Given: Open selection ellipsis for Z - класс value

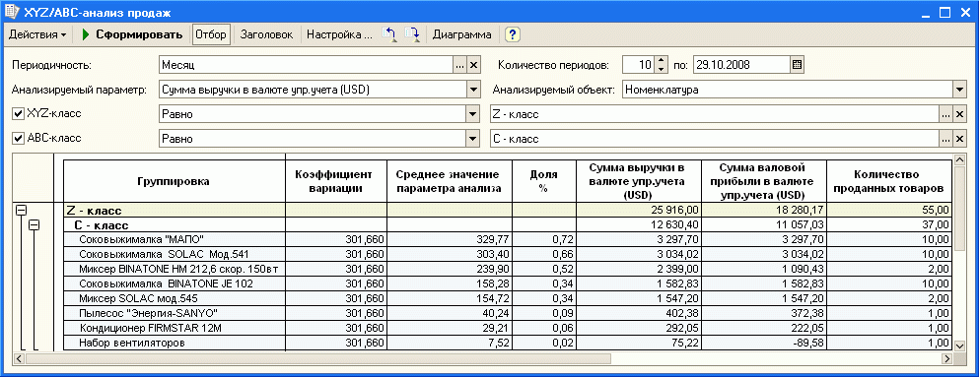Looking at the screenshot, I should (x=946, y=114).
